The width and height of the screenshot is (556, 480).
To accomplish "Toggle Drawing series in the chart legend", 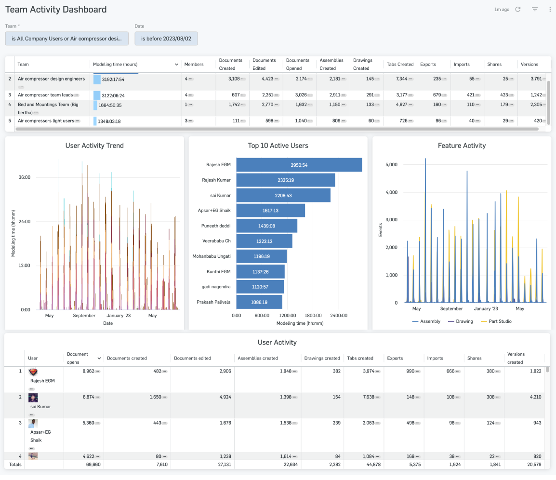I will point(461,321).
